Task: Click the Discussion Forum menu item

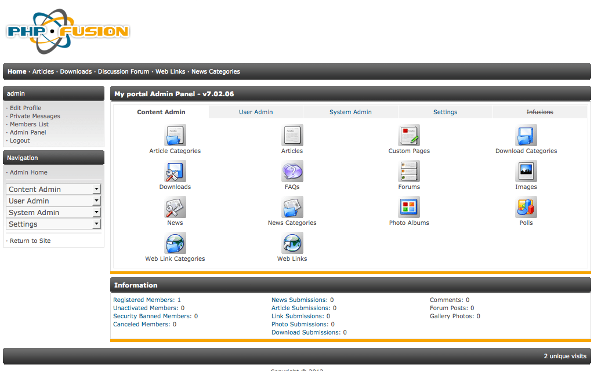Action: click(124, 71)
